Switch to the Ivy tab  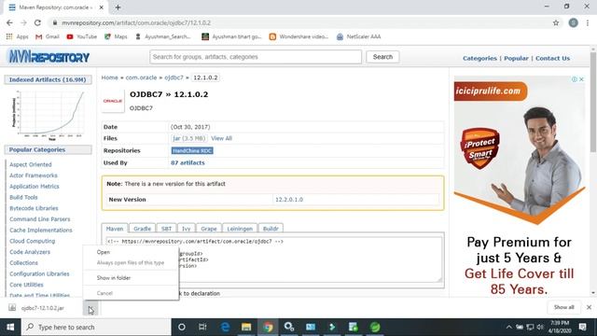click(x=187, y=229)
